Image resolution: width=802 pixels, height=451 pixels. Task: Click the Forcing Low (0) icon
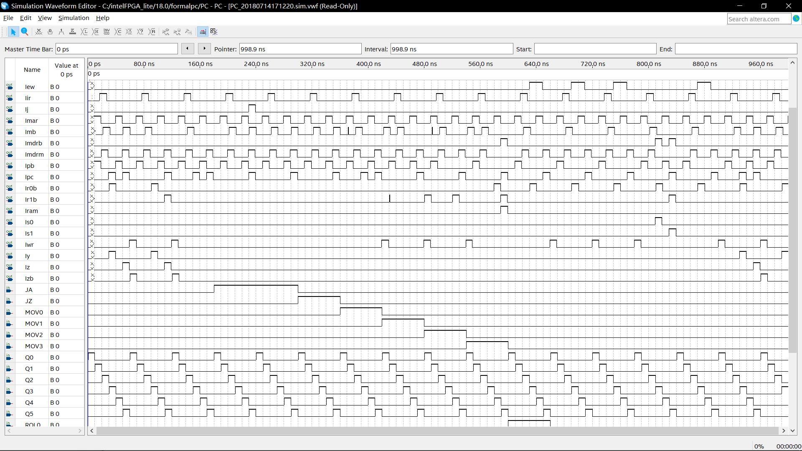coord(50,32)
